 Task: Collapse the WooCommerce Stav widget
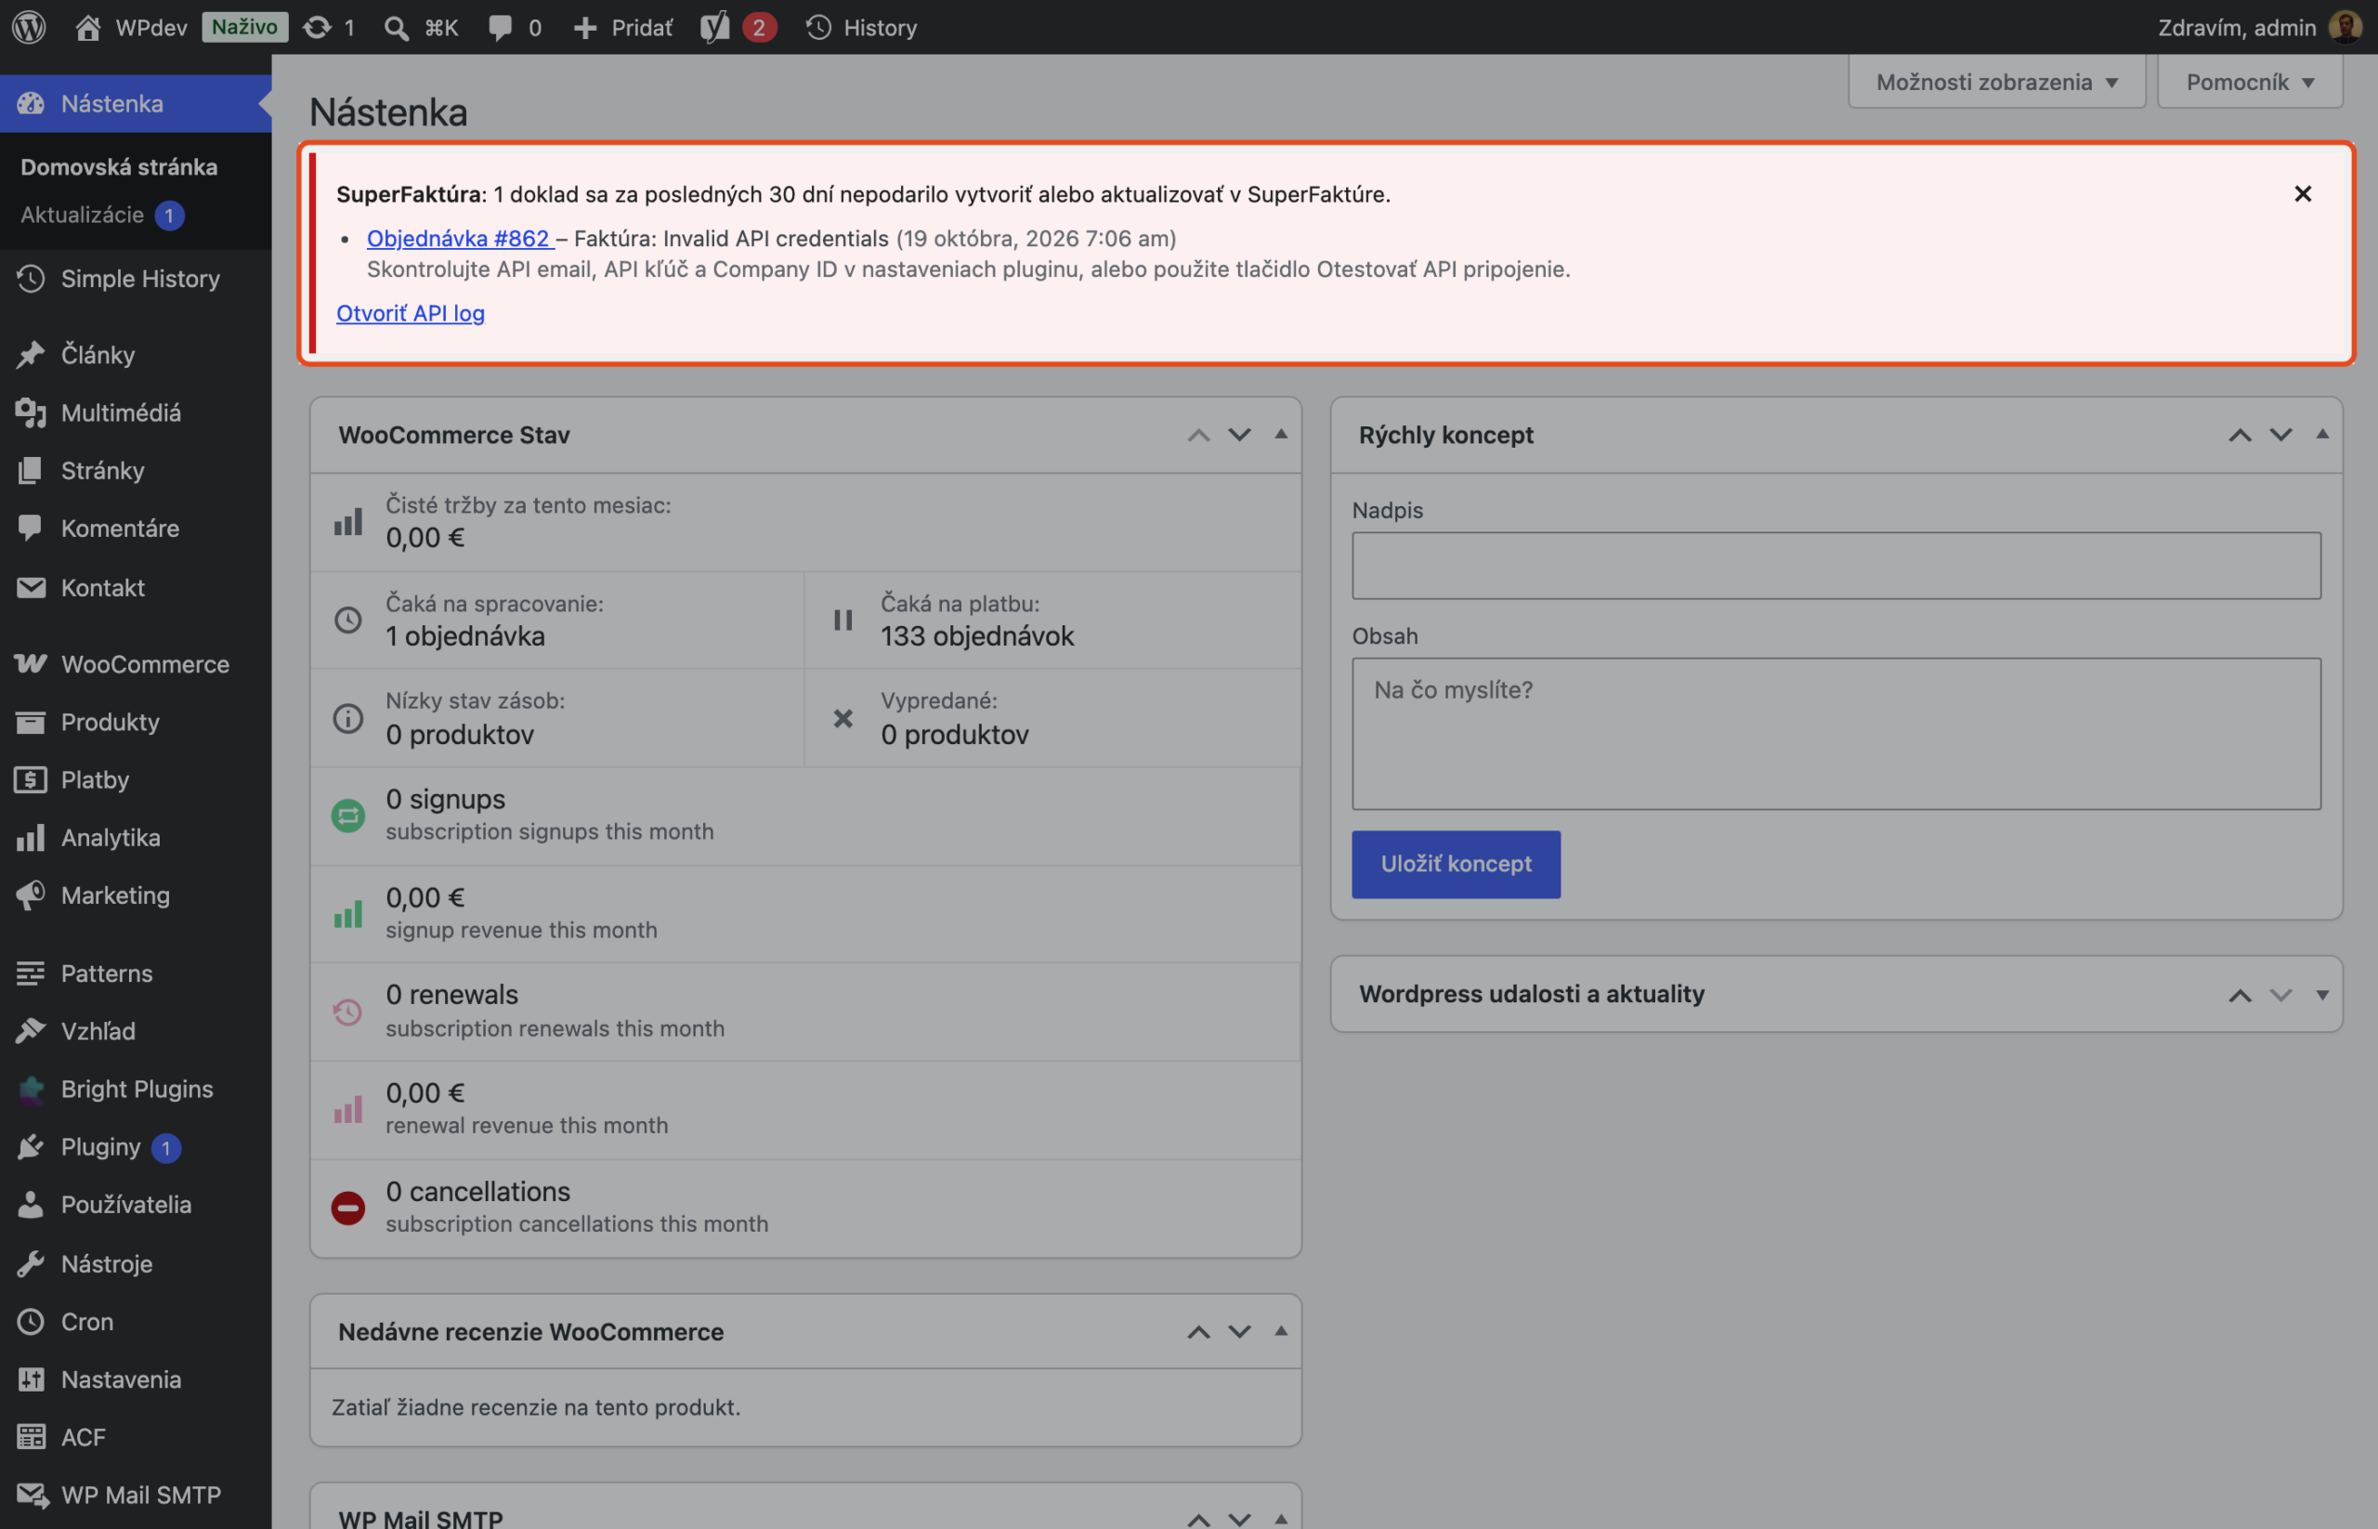(1281, 434)
